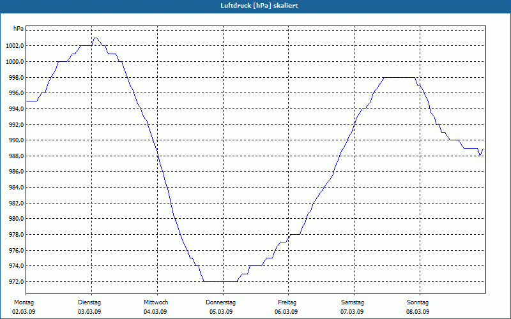The width and height of the screenshot is (511, 319).
Task: Click the 980,0 axis value
Action: tap(17, 219)
